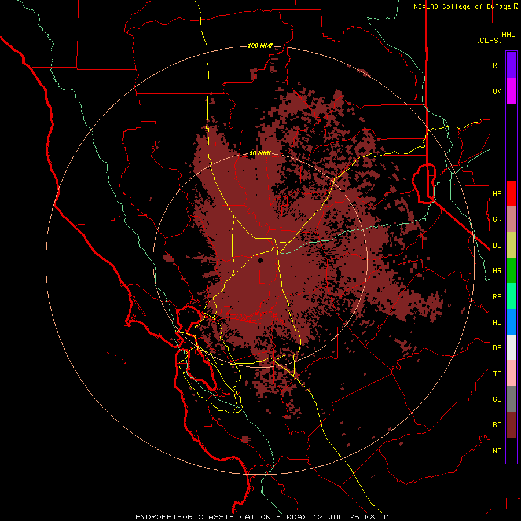Viewport: 521px width, 521px height.
Task: Click the [CLAS] units label
Action: click(489, 40)
